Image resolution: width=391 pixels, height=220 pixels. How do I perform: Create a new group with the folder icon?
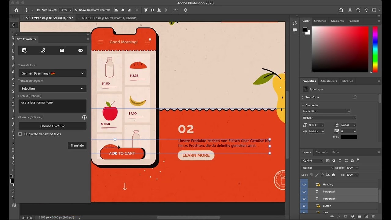click(x=359, y=216)
